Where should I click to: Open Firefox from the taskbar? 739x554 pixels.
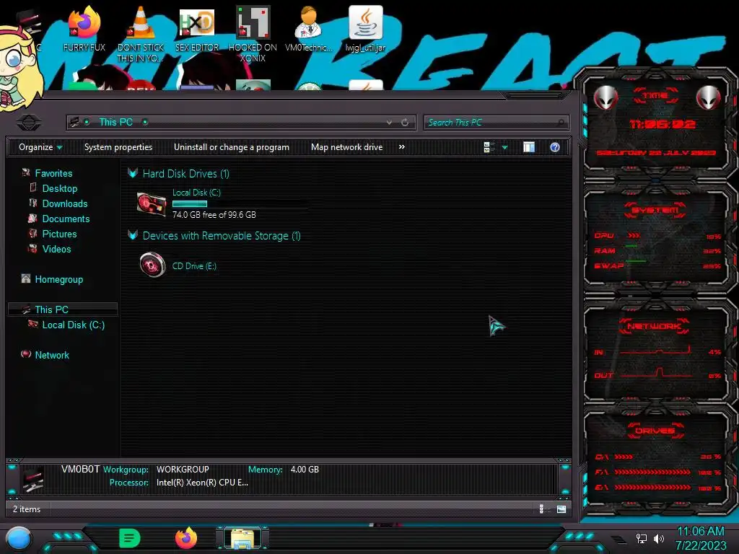click(186, 538)
